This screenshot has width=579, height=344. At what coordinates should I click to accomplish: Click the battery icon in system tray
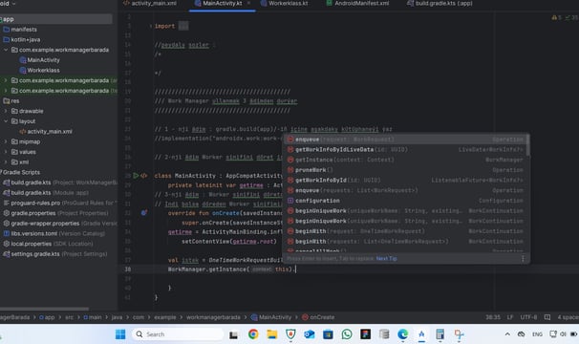pos(574,334)
